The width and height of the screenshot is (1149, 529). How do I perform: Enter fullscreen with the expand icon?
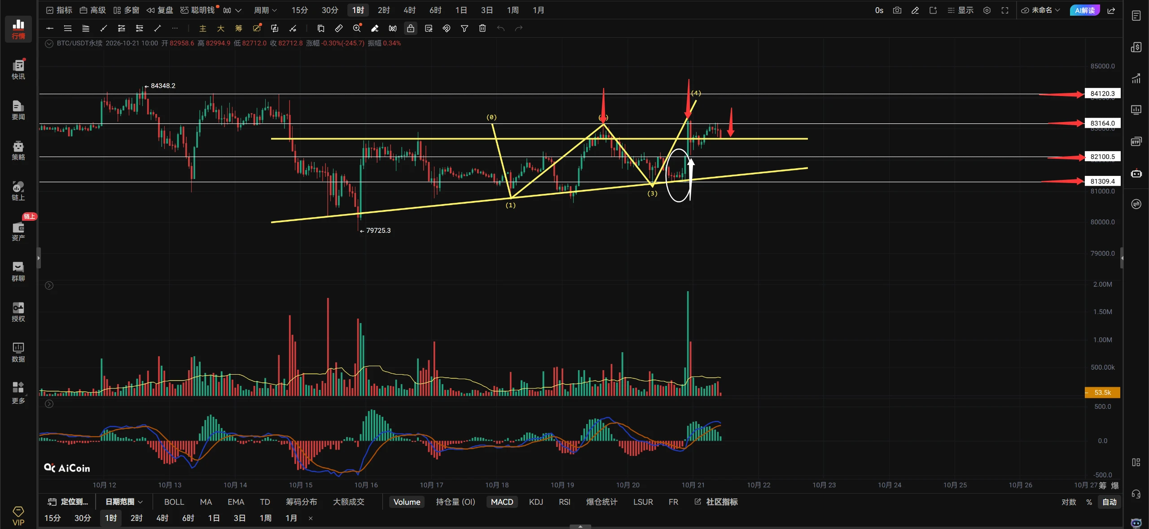point(1005,10)
